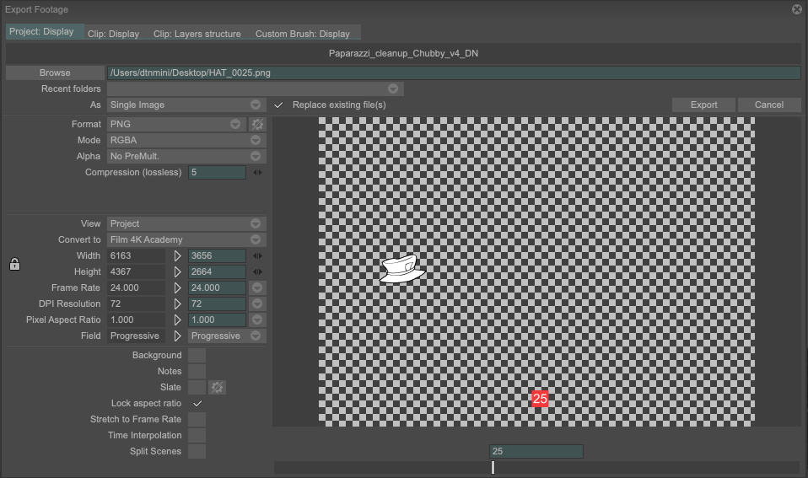The height and width of the screenshot is (478, 808).
Task: Toggle the aspect ratio padlock icon
Action: pyautogui.click(x=14, y=264)
